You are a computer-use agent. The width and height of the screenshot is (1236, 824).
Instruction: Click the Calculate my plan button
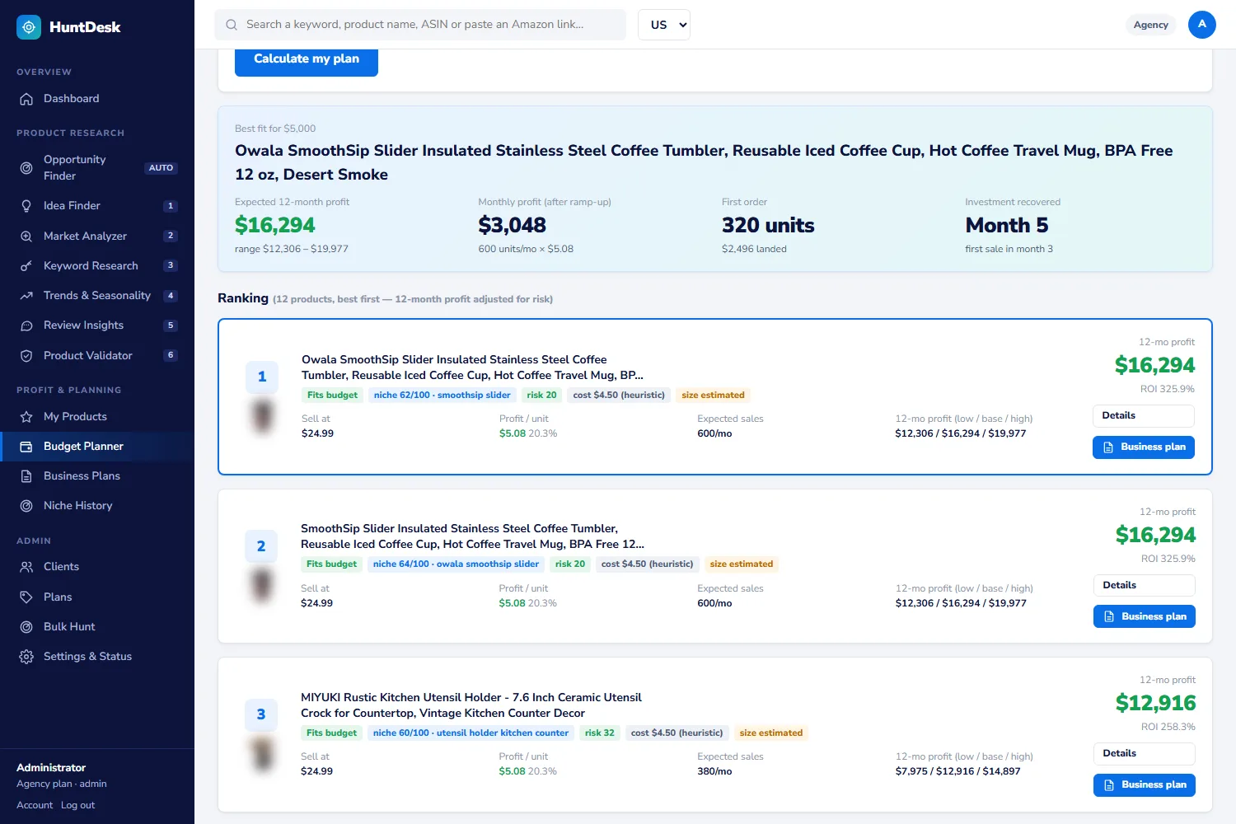click(307, 59)
